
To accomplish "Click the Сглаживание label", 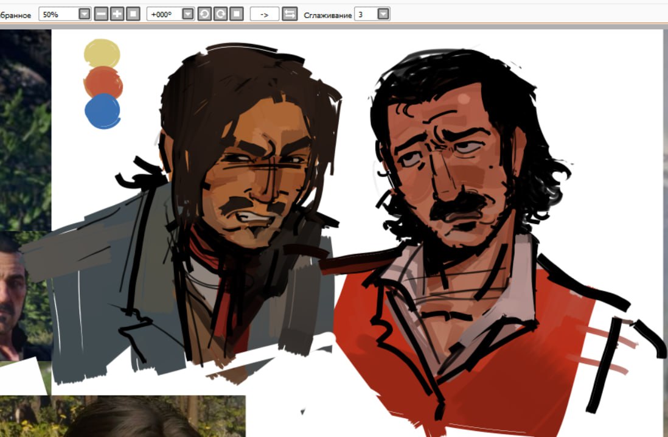I will (x=327, y=15).
